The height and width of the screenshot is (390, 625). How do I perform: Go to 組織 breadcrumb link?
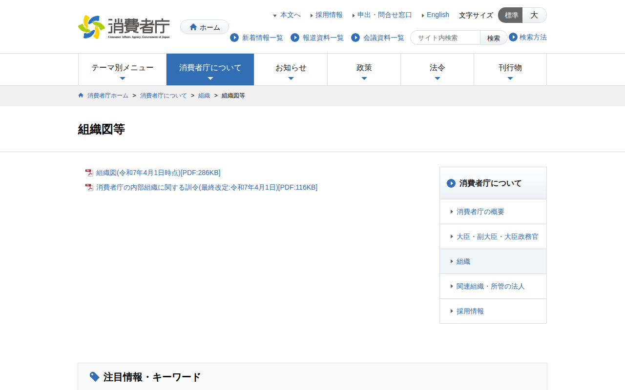coord(204,96)
